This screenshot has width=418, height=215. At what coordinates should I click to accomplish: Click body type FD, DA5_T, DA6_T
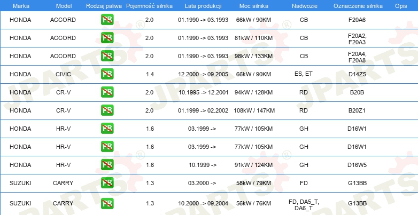(304, 205)
